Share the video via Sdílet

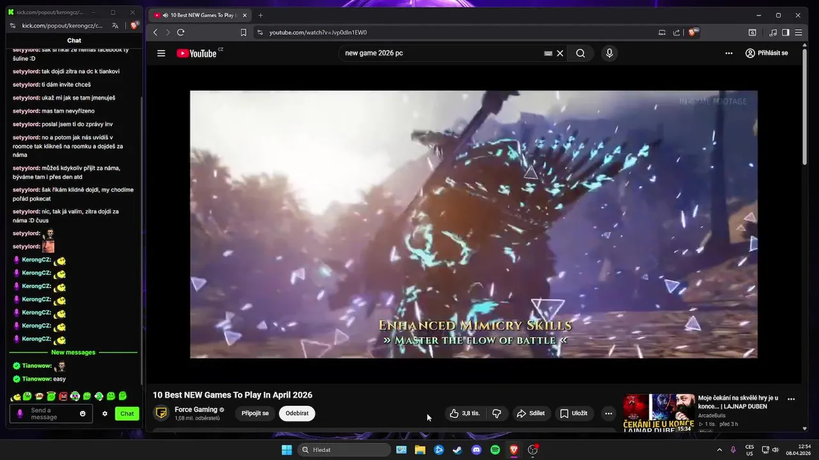tap(530, 413)
